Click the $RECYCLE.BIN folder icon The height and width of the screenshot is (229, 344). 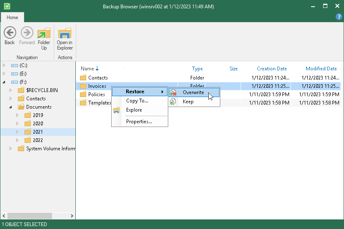coord(21,90)
